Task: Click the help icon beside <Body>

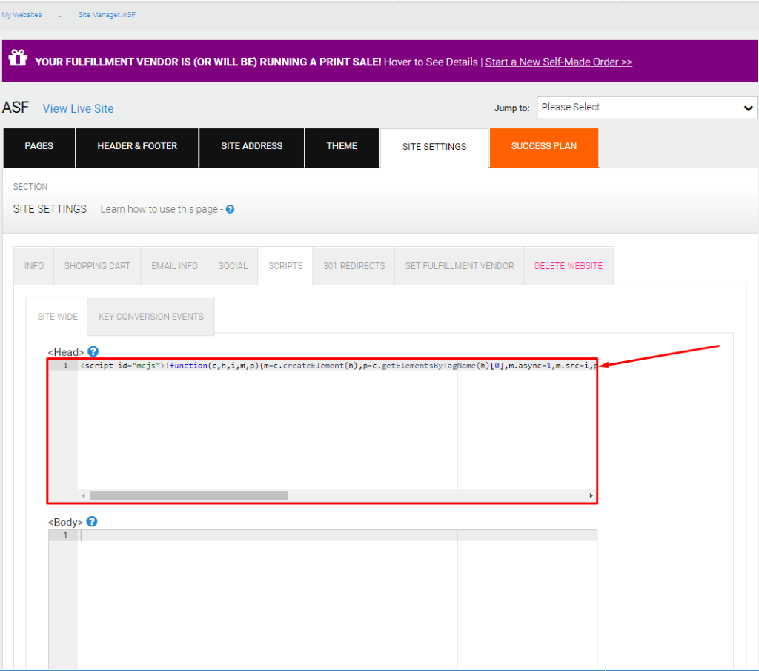Action: click(91, 521)
